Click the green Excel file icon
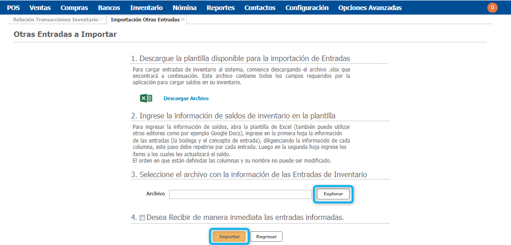Viewport: 511px width, 245px height. pyautogui.click(x=146, y=98)
